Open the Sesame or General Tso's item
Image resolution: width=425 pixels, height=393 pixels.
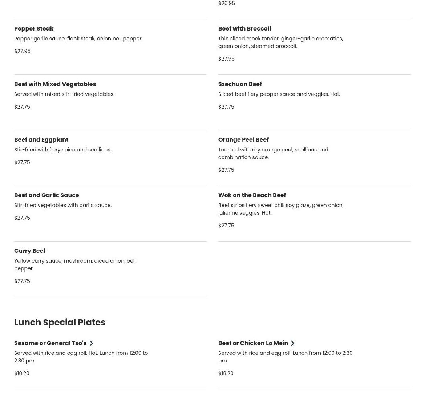(x=50, y=343)
